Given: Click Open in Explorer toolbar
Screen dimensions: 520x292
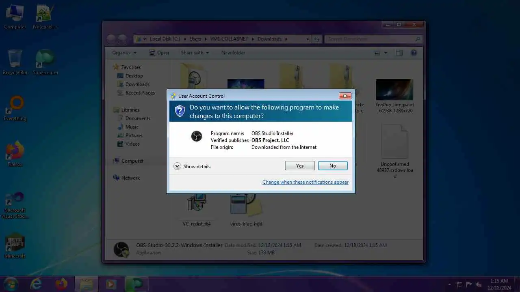Looking at the screenshot, I should (x=159, y=53).
